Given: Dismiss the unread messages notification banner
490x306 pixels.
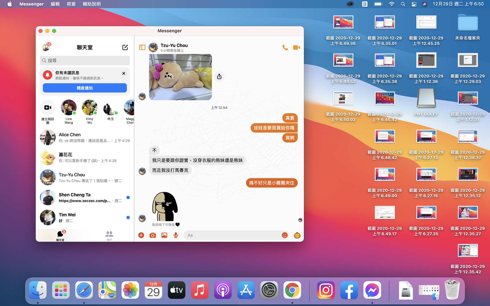Looking at the screenshot, I should [x=124, y=73].
